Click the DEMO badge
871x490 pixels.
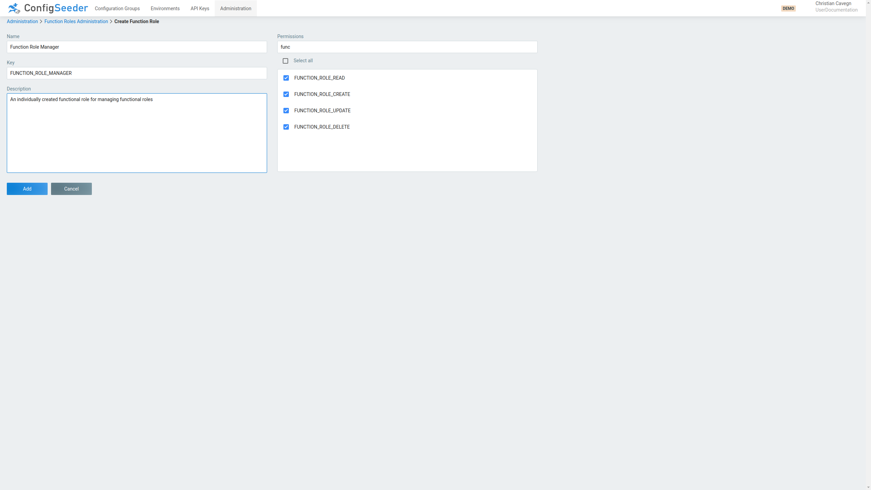(x=789, y=8)
